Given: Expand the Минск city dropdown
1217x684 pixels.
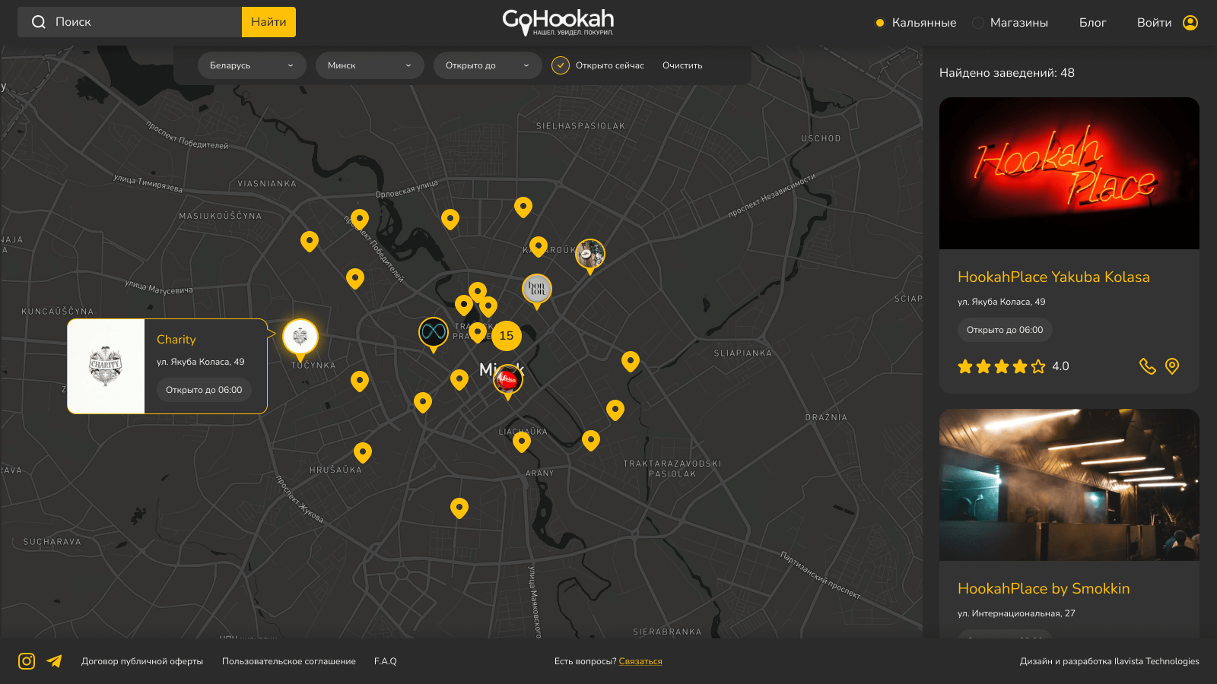Looking at the screenshot, I should (x=370, y=65).
